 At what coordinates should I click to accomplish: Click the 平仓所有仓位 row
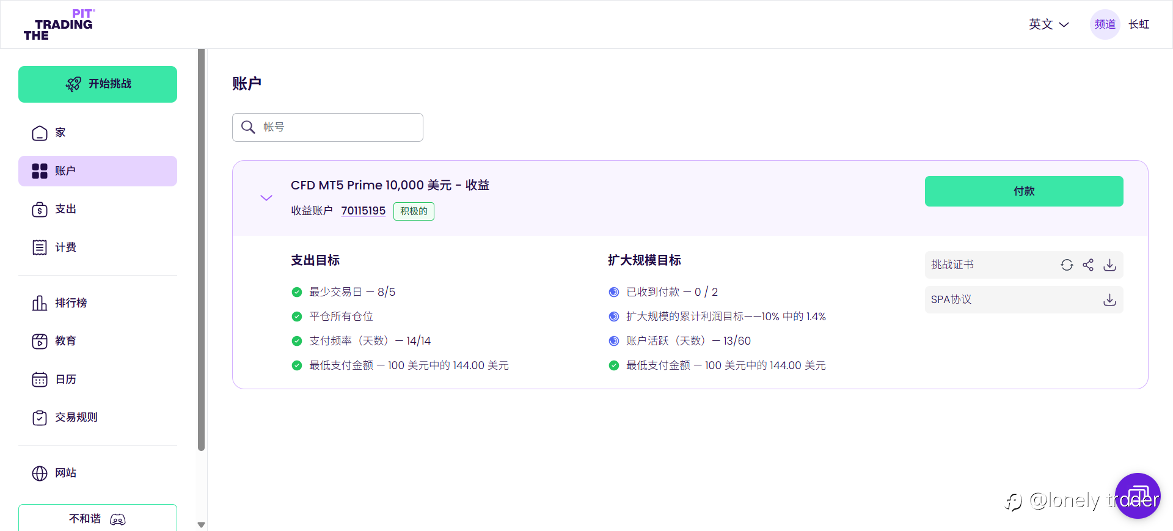click(x=332, y=317)
